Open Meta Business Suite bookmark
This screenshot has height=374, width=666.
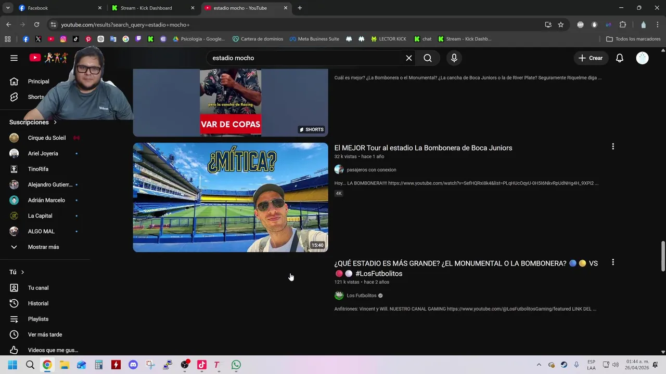314,39
